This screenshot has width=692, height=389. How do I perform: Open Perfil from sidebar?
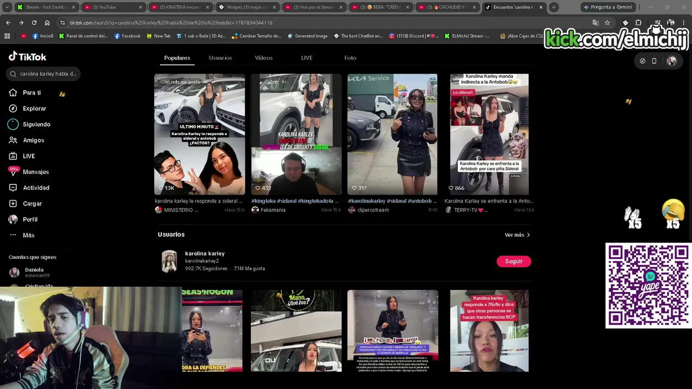[x=30, y=219]
